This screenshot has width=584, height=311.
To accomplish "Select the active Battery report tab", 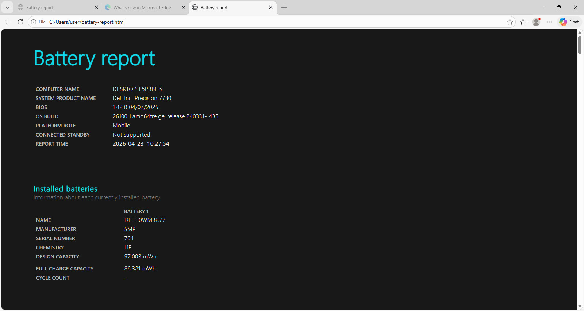I will (x=232, y=7).
